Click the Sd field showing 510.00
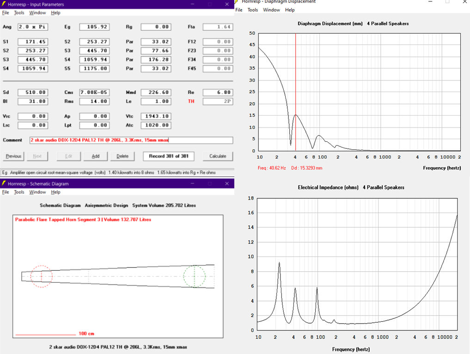The height and width of the screenshot is (354, 470). click(x=33, y=92)
